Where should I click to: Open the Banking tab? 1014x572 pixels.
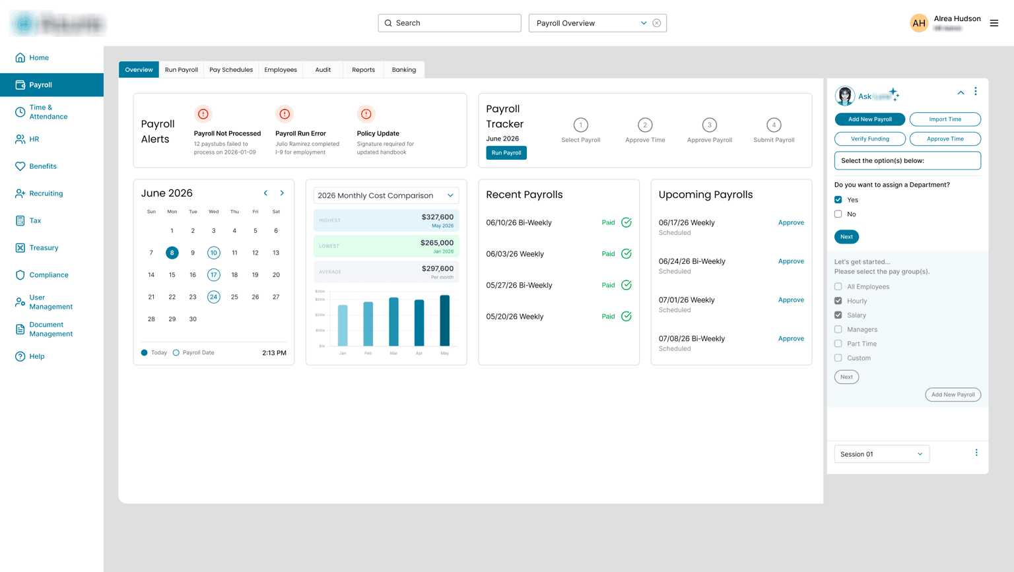coord(404,70)
